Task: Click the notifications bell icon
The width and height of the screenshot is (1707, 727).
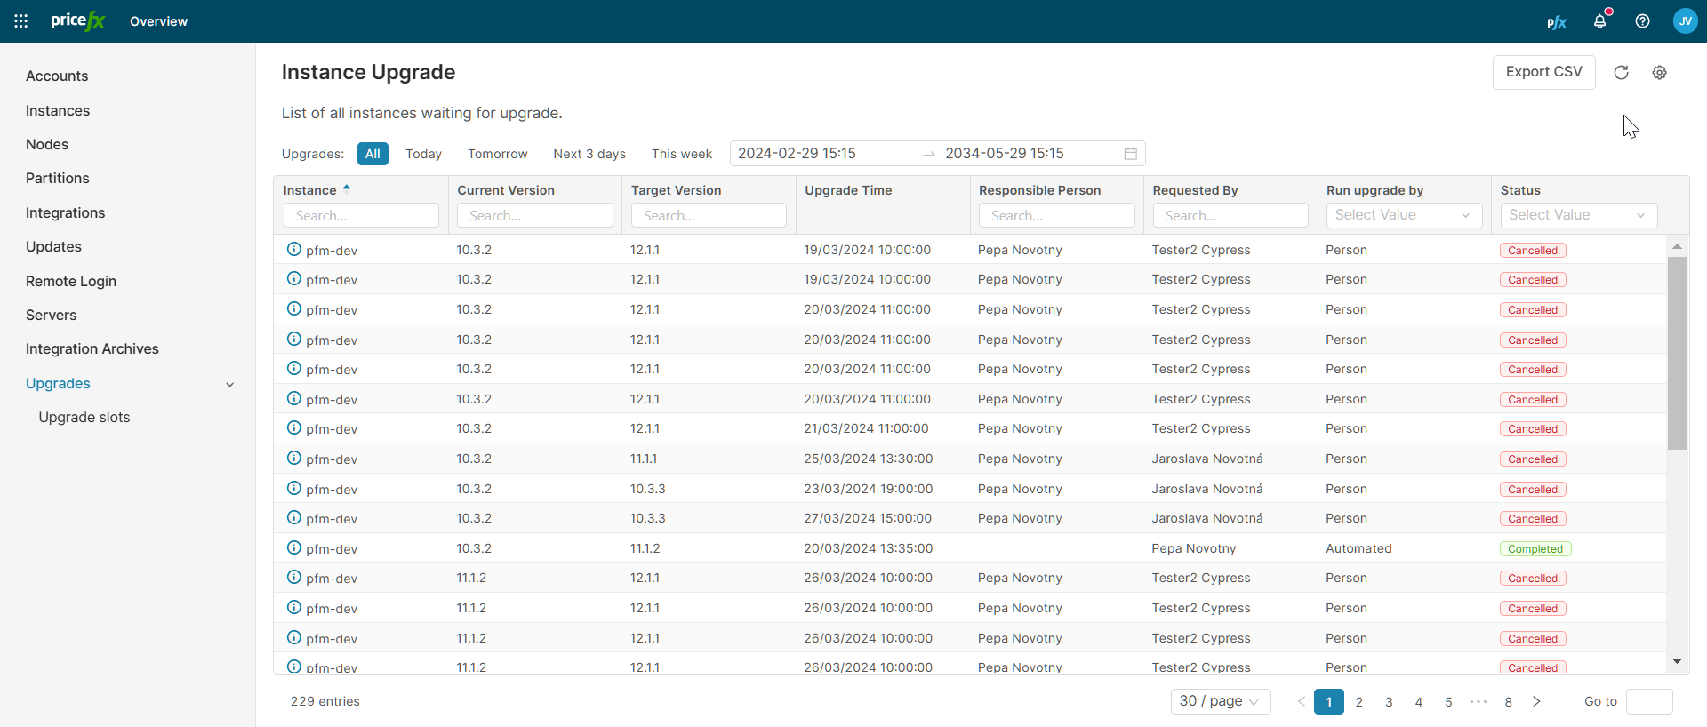Action: (1599, 21)
